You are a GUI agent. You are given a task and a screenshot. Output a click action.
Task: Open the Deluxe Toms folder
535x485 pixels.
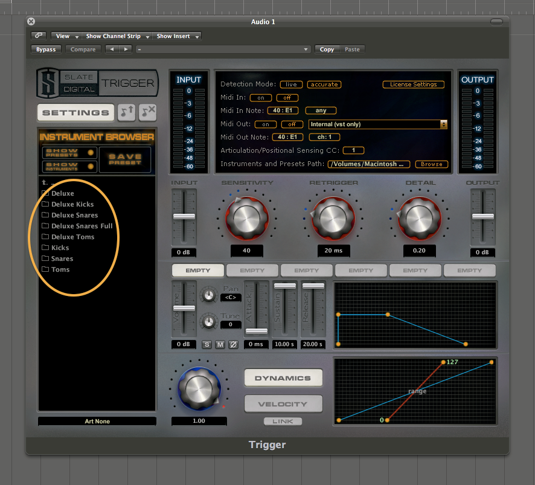pos(68,237)
